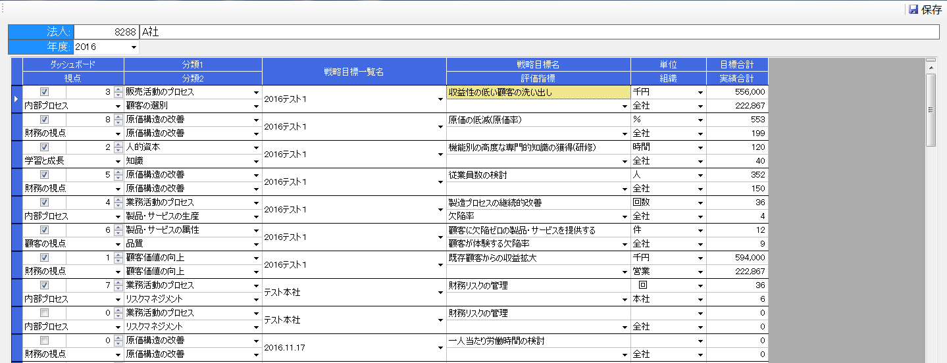Open the 年度 dropdown showing 2016

134,47
